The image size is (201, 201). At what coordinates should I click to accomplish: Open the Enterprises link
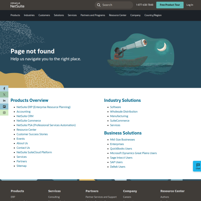[x=117, y=144]
